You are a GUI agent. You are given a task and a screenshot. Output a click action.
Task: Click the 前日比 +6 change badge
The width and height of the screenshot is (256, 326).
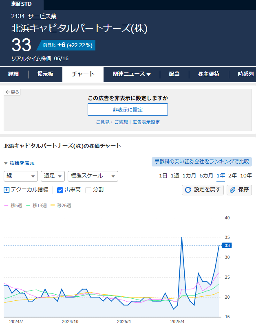66,45
